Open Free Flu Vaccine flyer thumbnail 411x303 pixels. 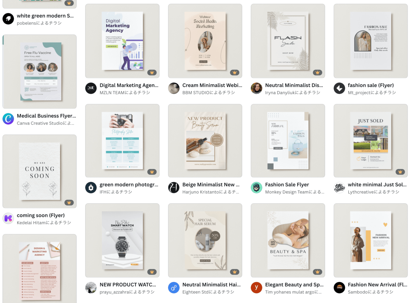click(x=39, y=72)
